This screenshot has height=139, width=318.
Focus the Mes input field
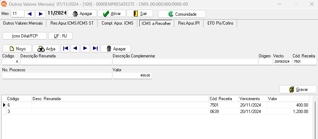point(18,14)
